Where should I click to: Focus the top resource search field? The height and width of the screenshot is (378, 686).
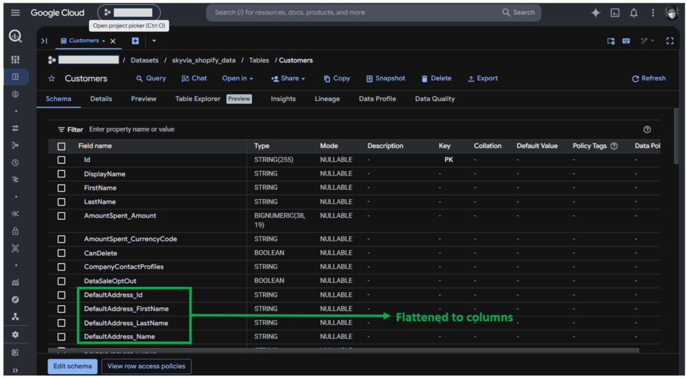tap(354, 13)
